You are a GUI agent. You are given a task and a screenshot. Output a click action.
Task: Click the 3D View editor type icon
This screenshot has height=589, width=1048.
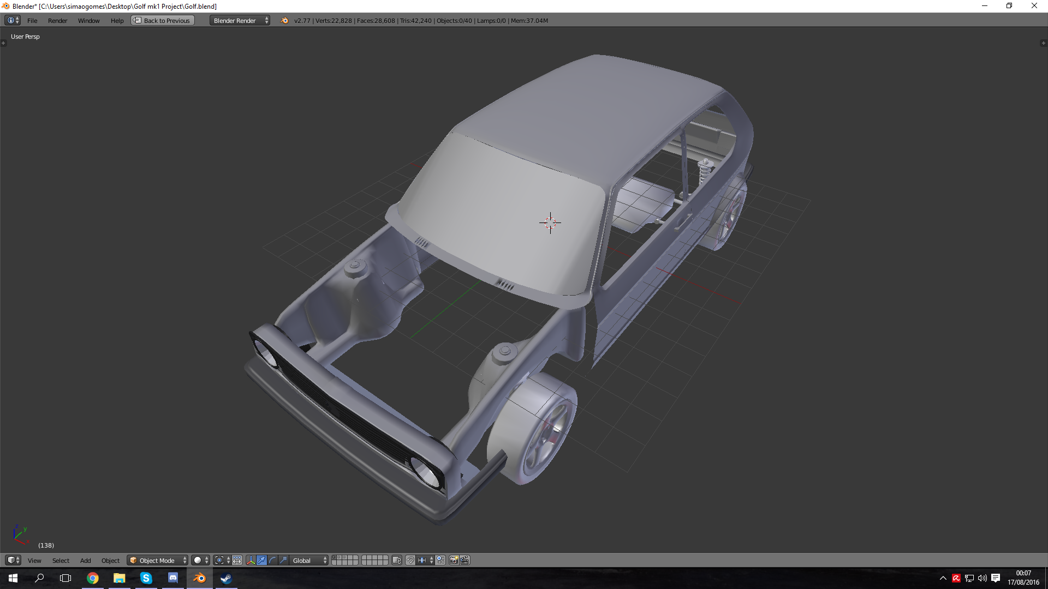pyautogui.click(x=12, y=560)
